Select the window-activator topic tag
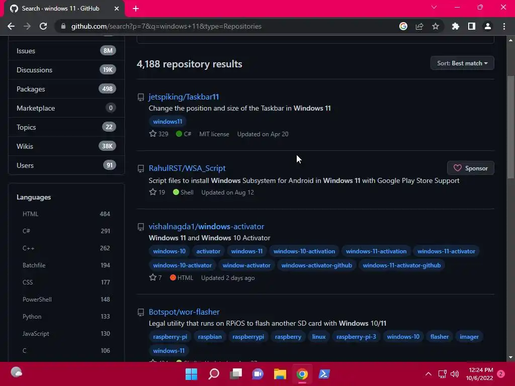 [x=246, y=265]
